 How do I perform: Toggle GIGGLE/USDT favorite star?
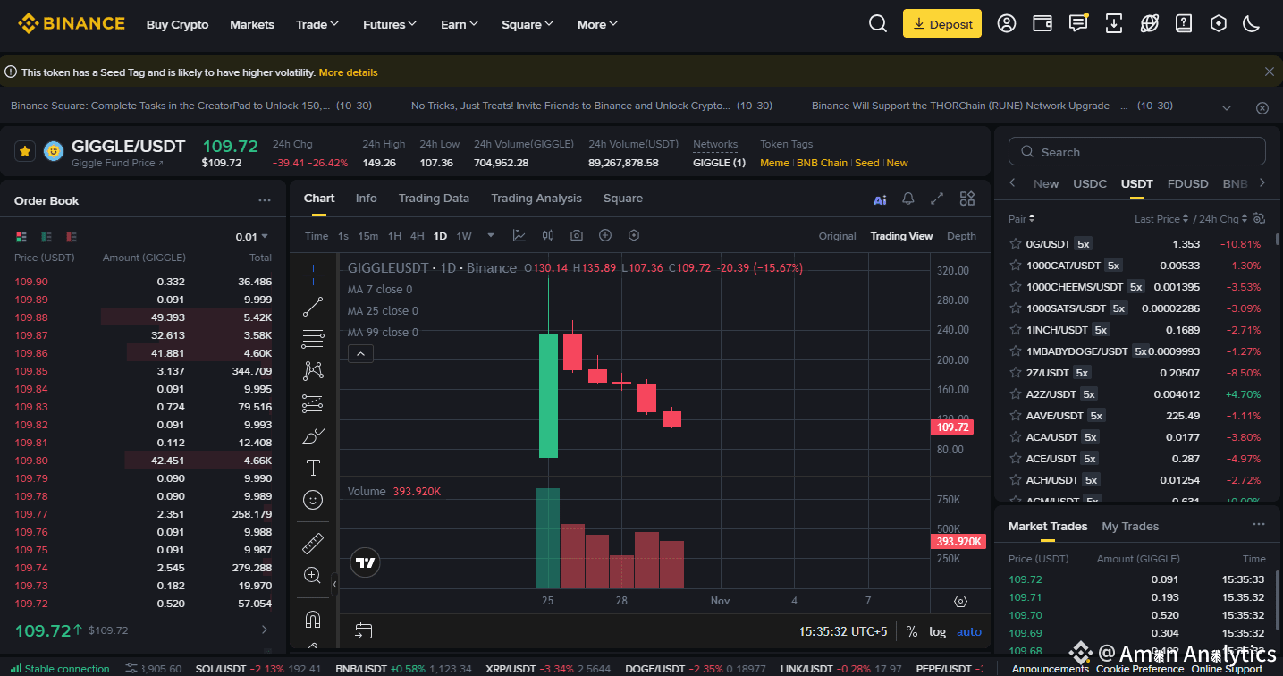click(x=24, y=151)
